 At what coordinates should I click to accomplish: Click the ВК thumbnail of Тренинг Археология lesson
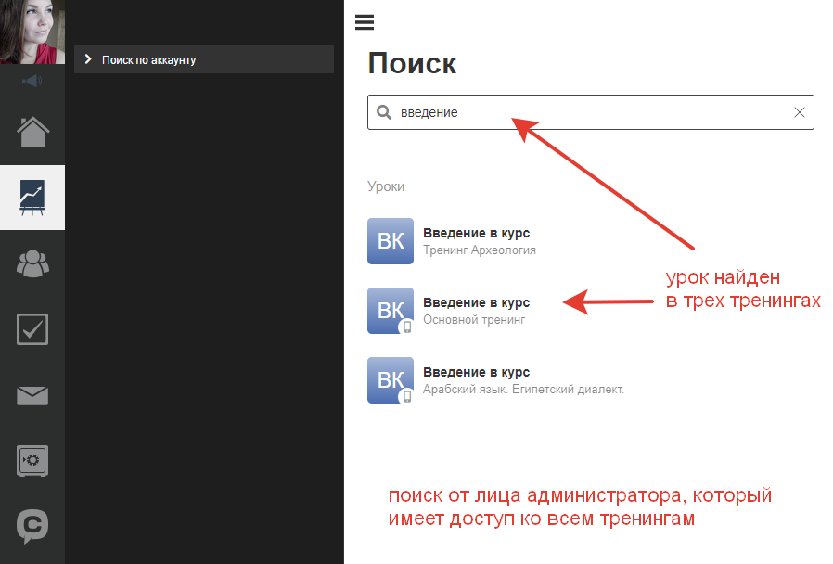click(x=391, y=241)
